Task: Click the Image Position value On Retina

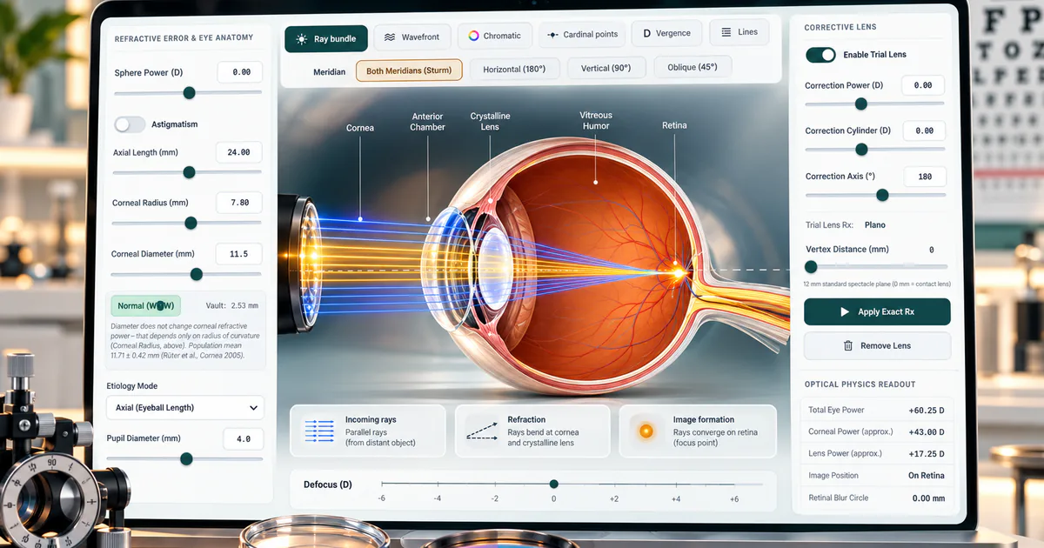Action: click(x=926, y=476)
